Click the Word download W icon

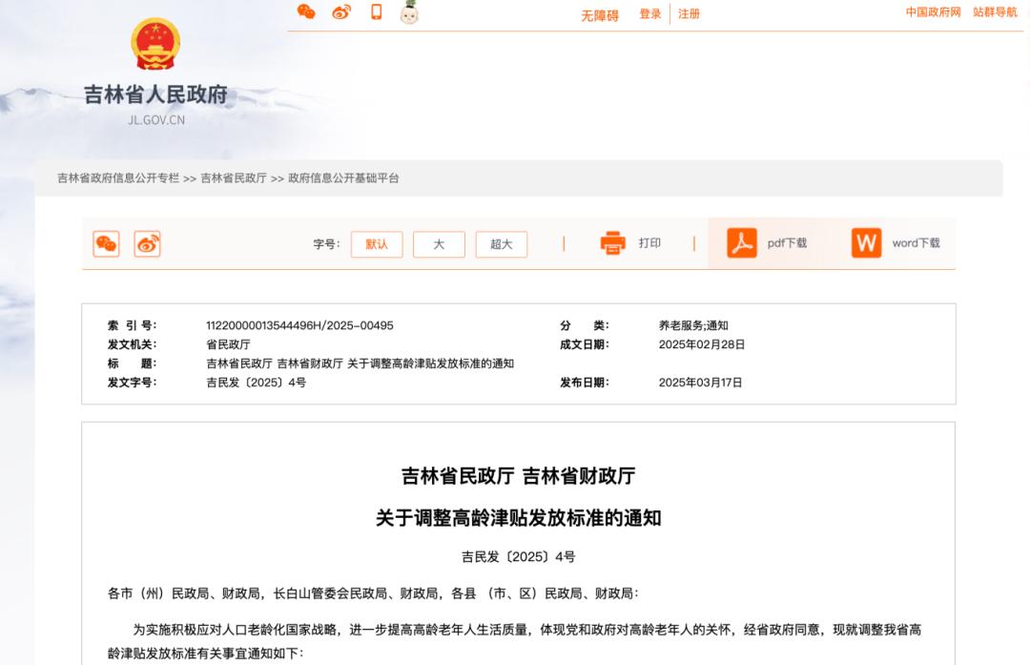(x=866, y=243)
